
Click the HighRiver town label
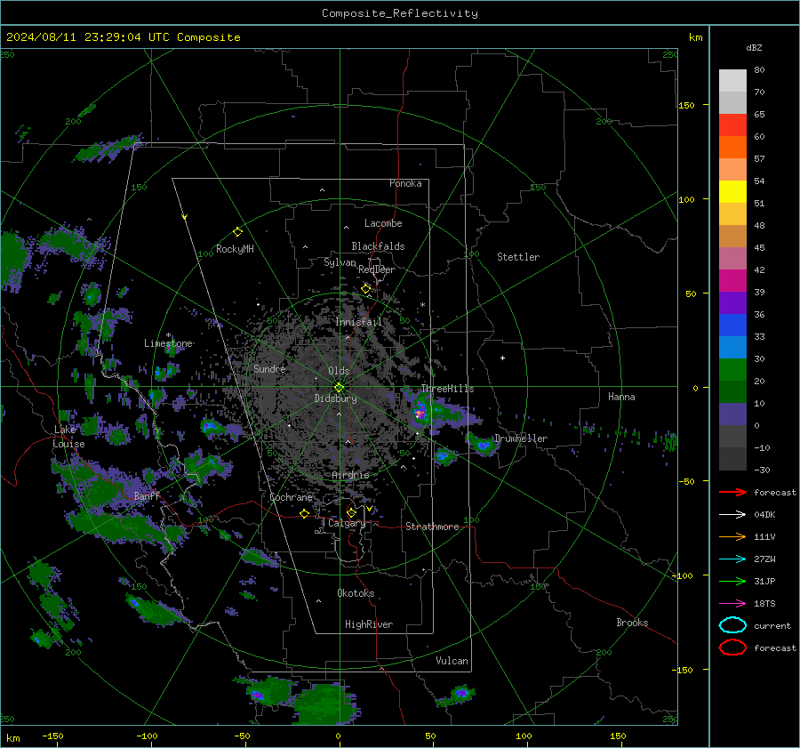369,624
